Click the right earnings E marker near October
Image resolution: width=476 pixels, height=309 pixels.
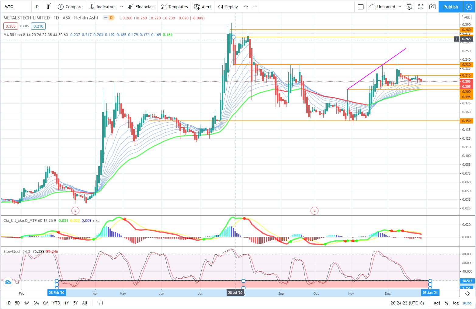314,210
